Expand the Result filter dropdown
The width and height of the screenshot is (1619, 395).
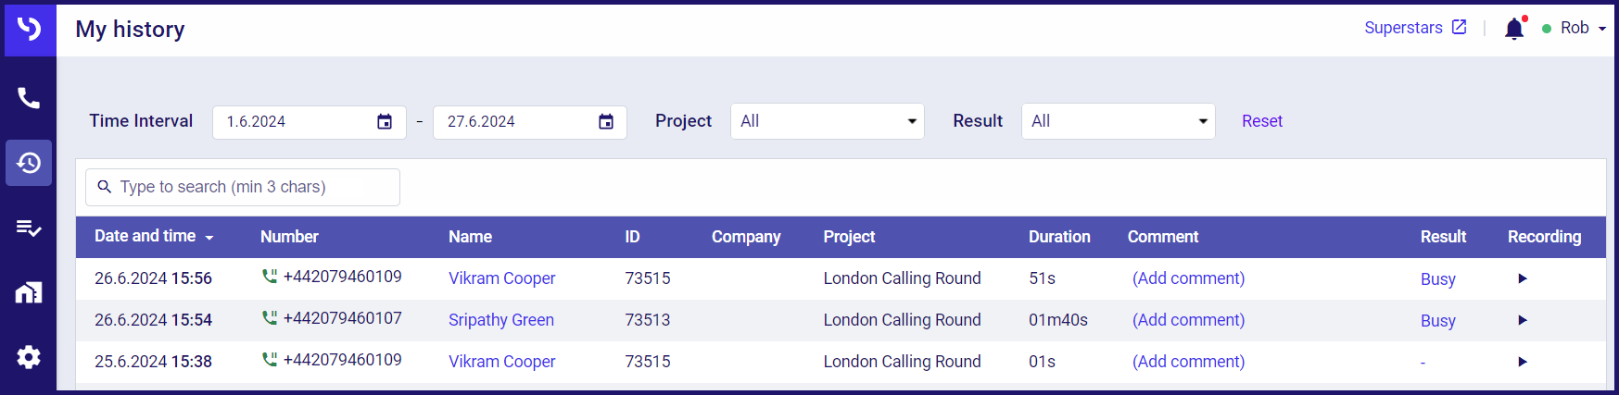click(x=1119, y=121)
